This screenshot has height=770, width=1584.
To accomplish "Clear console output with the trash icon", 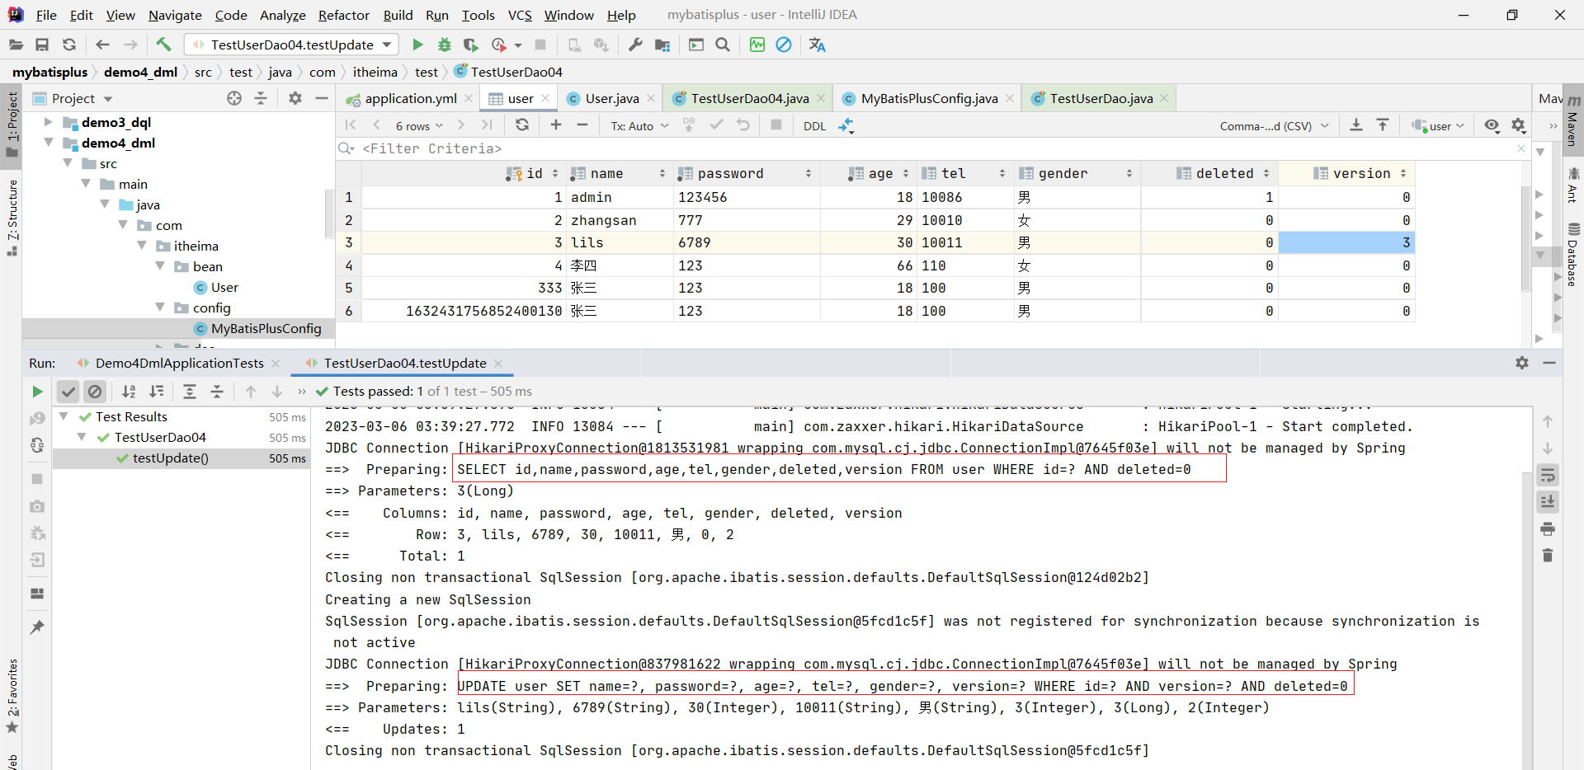I will click(1548, 556).
